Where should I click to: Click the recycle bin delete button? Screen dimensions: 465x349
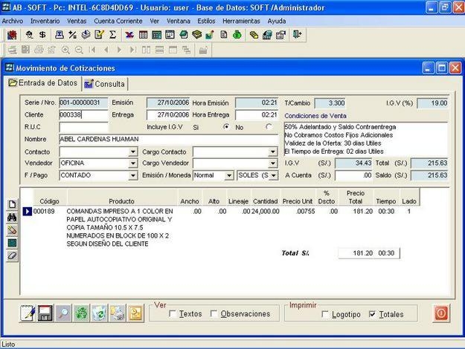pyautogui.click(x=99, y=313)
